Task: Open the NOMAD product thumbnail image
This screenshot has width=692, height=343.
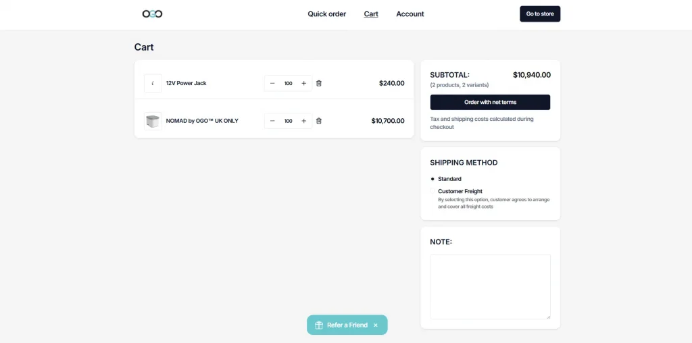Action: [153, 121]
